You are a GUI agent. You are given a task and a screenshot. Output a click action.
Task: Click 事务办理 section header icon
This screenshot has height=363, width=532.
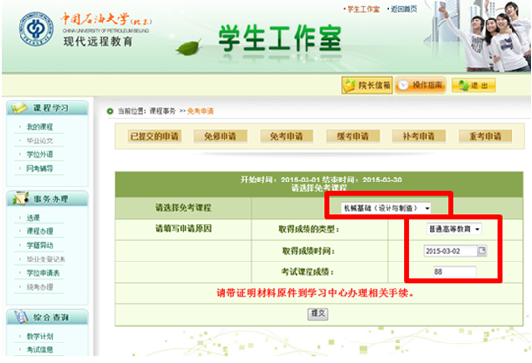pyautogui.click(x=20, y=198)
